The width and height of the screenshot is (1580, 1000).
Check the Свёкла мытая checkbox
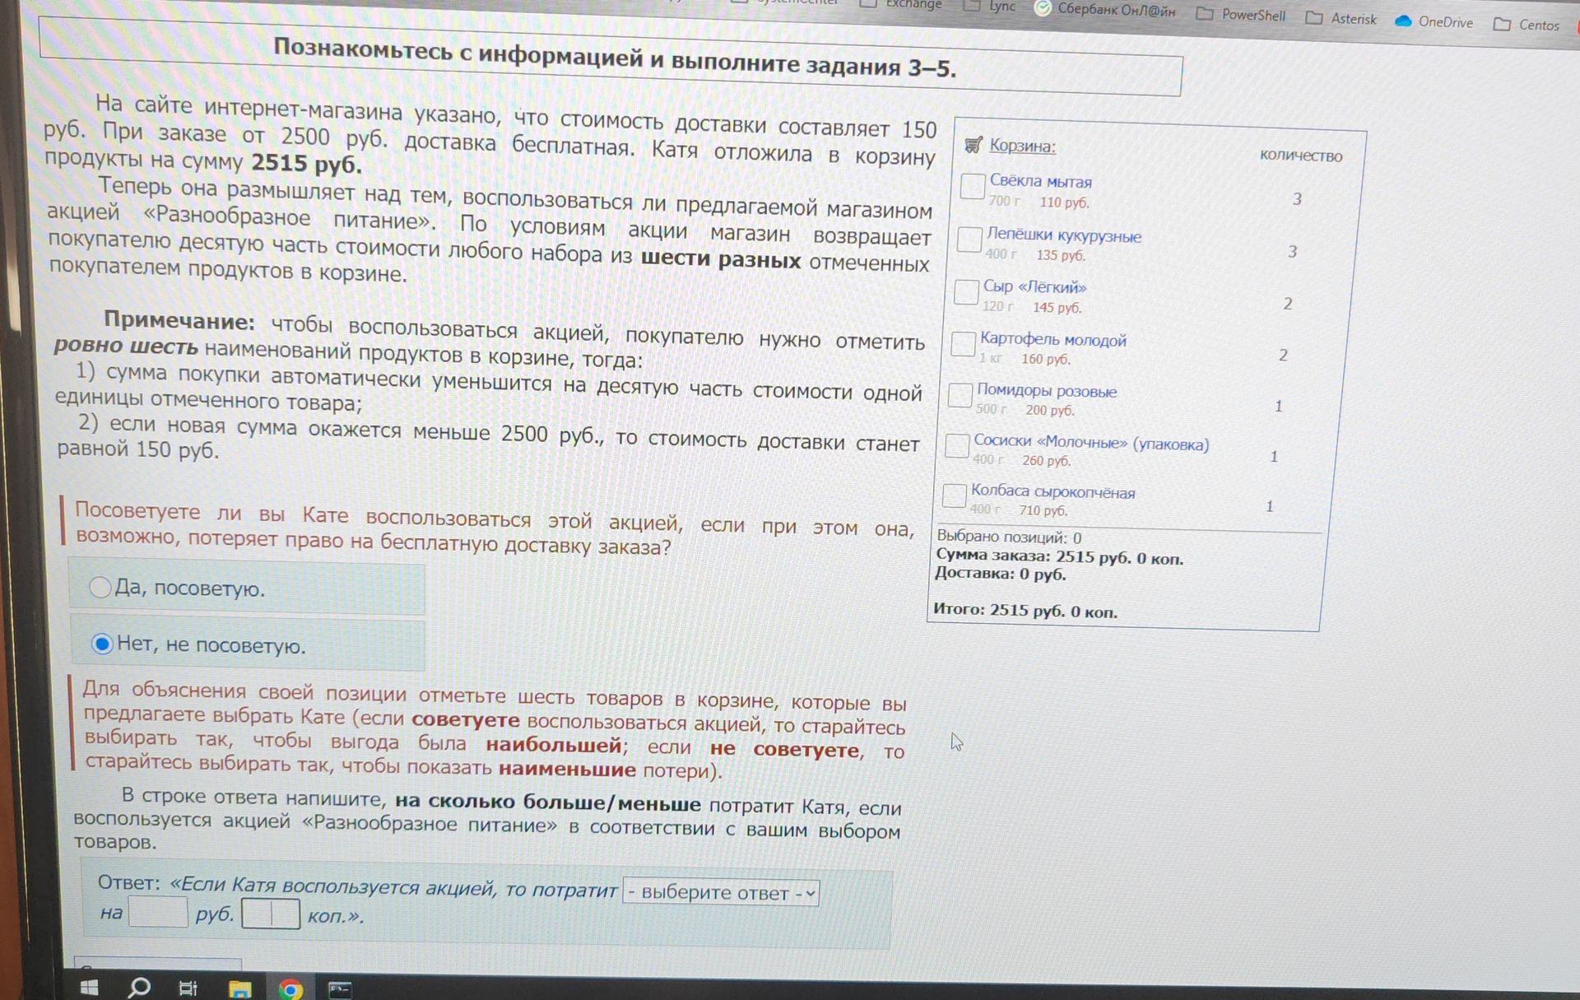pos(973,186)
